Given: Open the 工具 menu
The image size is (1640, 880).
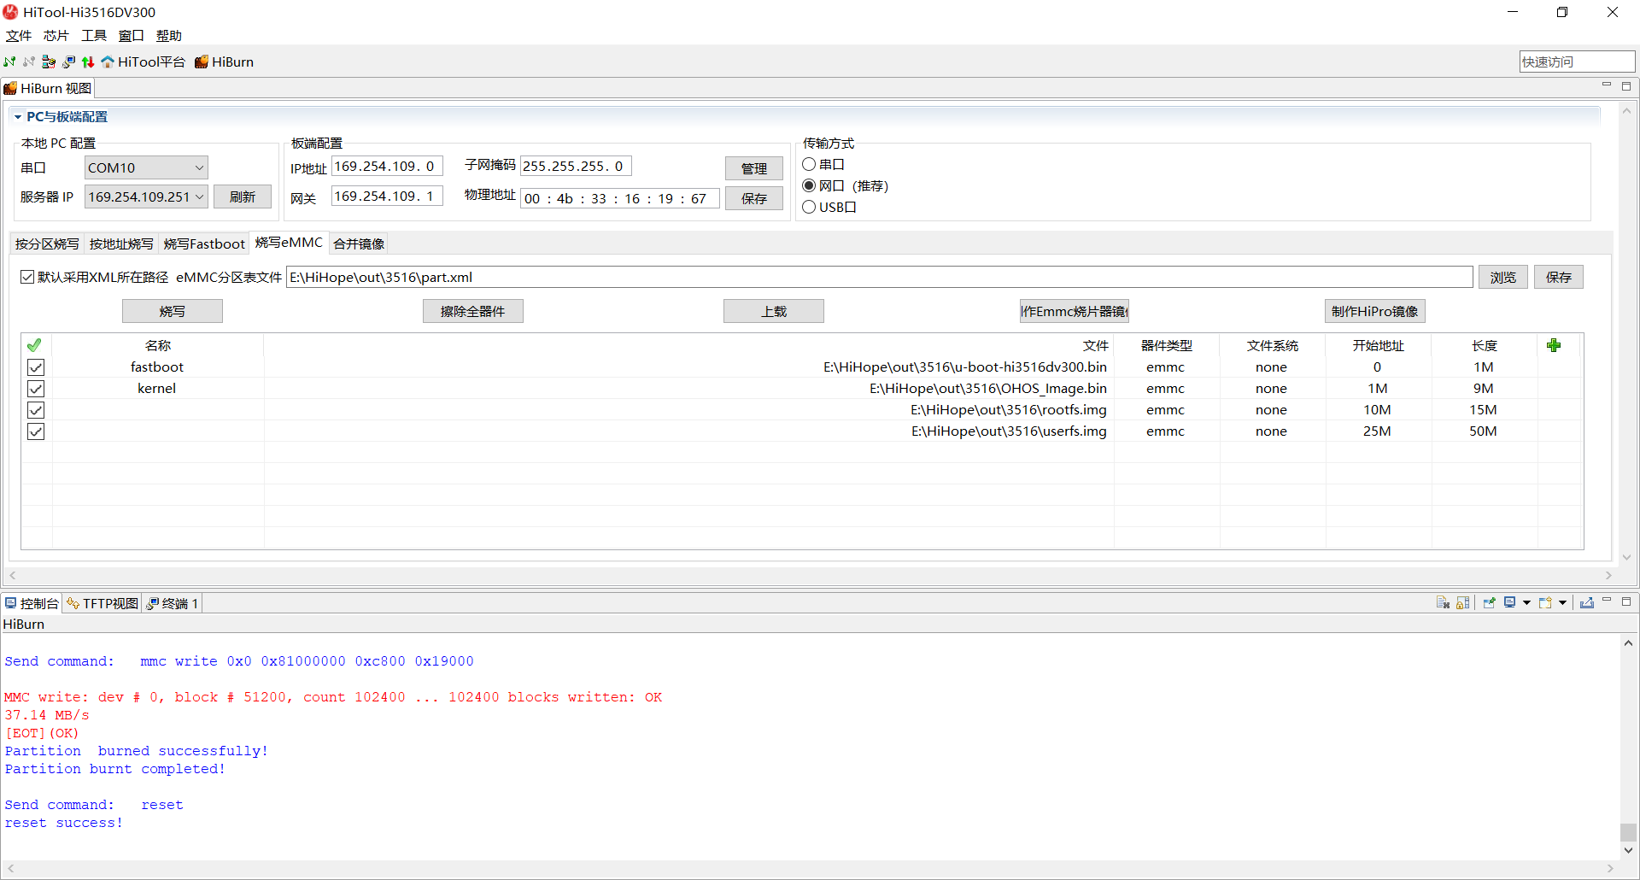Looking at the screenshot, I should 94,35.
